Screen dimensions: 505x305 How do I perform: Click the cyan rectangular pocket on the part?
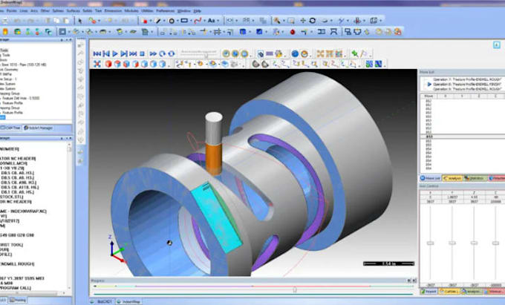[216, 219]
